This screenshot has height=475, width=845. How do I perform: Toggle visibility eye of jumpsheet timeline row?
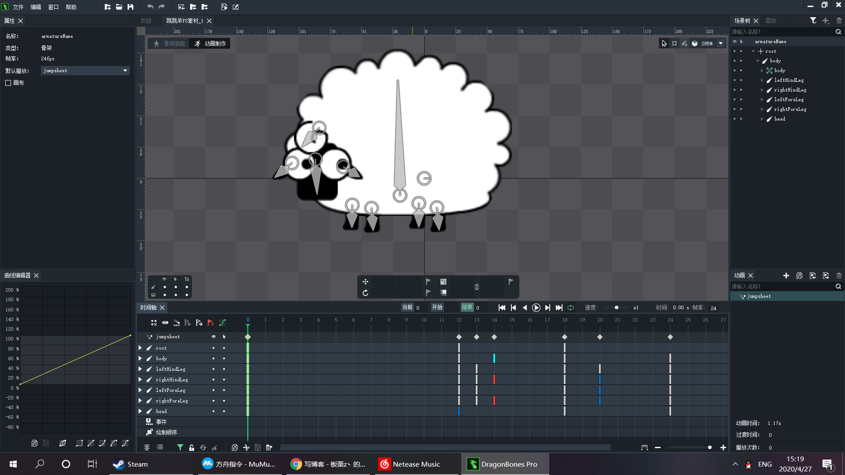point(213,337)
